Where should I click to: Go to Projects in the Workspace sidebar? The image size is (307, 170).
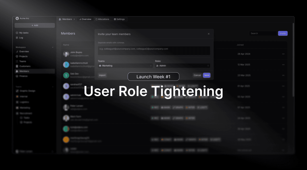[23, 56]
